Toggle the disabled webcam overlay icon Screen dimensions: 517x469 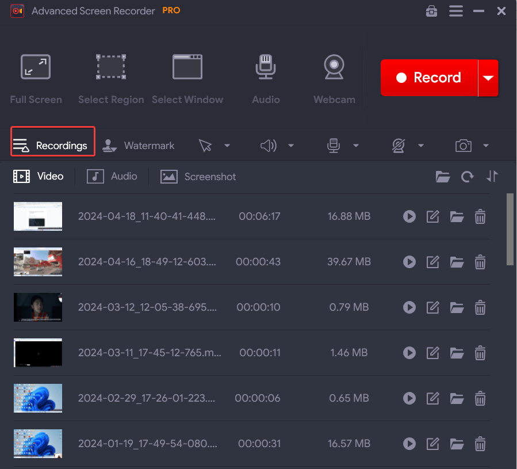(399, 145)
